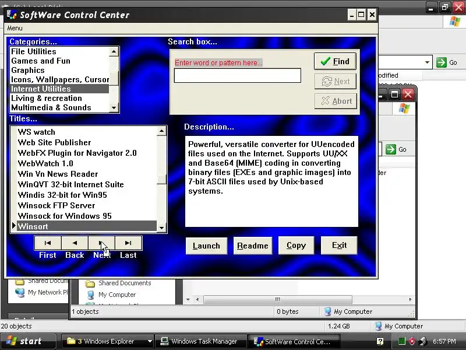Select Graphics category
This screenshot has height=350, width=466.
[x=59, y=70]
